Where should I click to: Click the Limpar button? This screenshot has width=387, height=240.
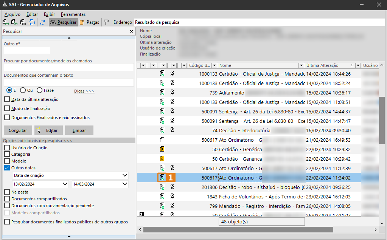[x=79, y=130]
